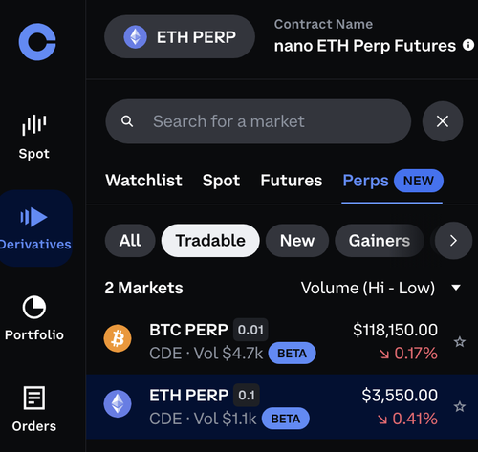This screenshot has width=478, height=452.
Task: Select the Gainers filter button
Action: pyautogui.click(x=380, y=241)
